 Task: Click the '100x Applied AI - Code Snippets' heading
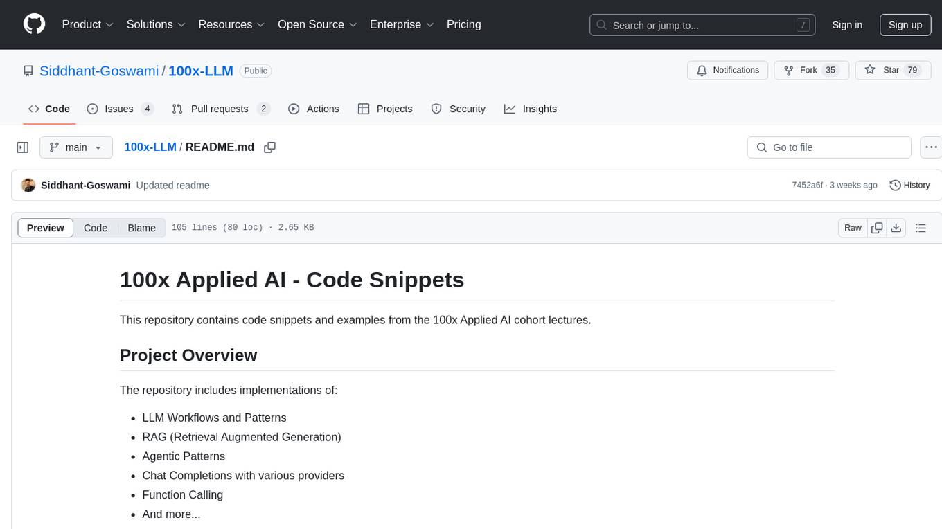point(292,280)
